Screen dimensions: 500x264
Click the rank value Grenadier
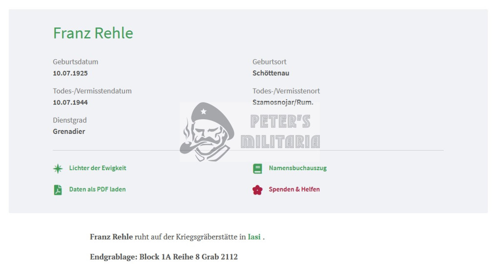(69, 132)
